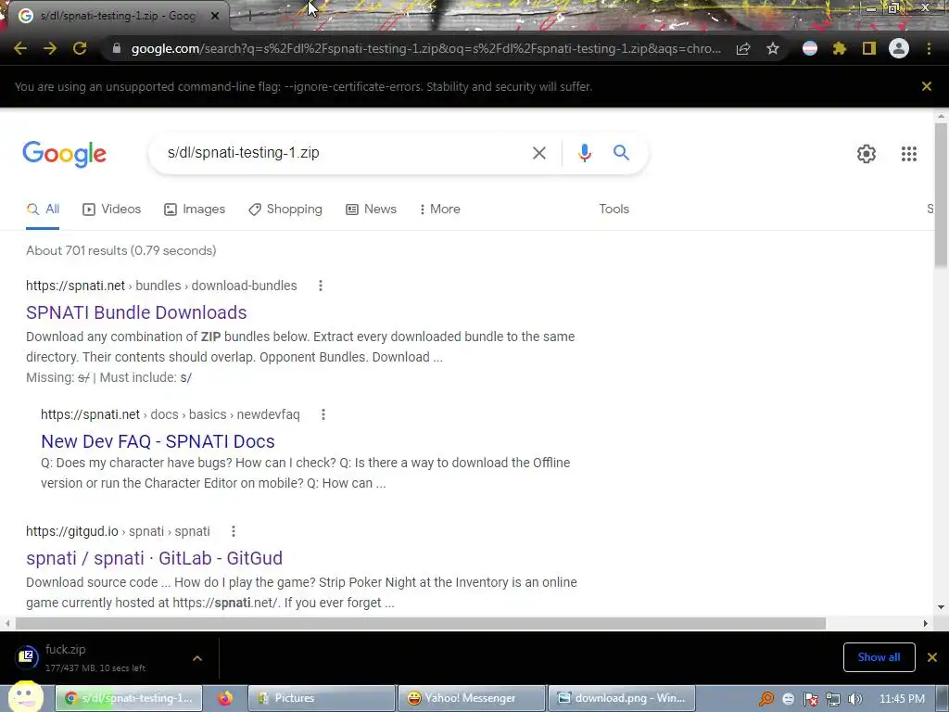Click the vertical scrollbar thumb
The width and height of the screenshot is (949, 712).
[x=941, y=194]
